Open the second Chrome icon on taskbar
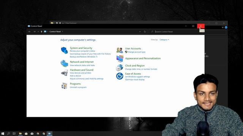 pyautogui.click(x=44, y=133)
